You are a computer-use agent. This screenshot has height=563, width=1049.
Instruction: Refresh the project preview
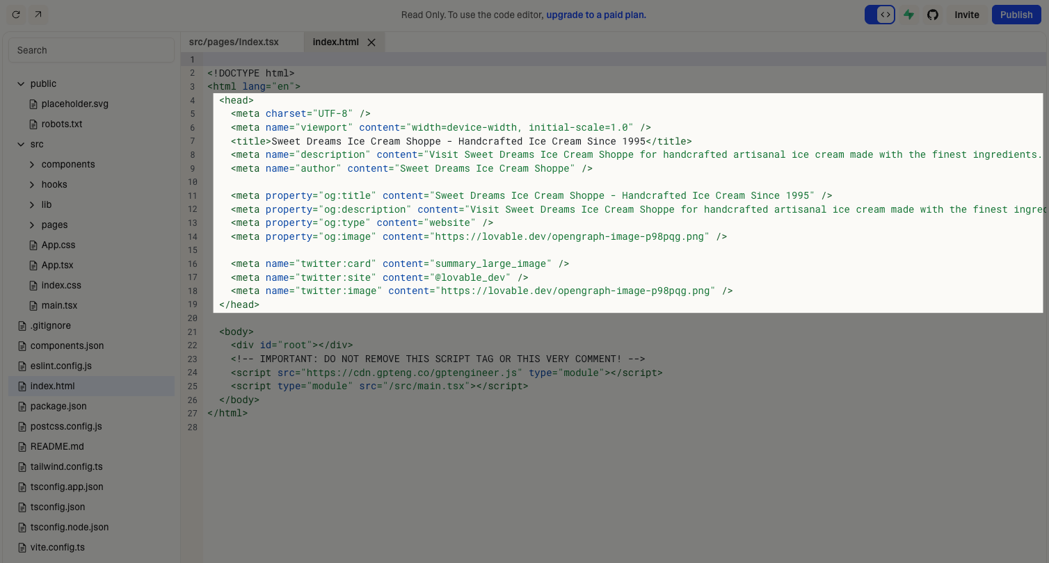click(x=15, y=15)
